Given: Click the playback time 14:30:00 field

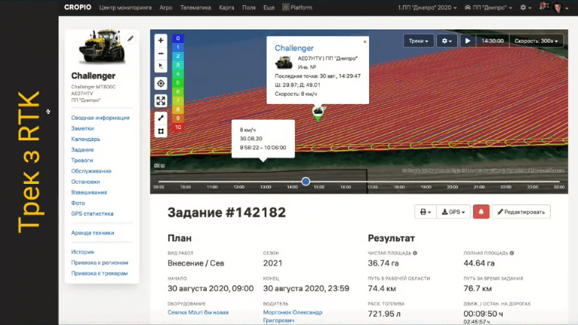Looking at the screenshot, I should point(493,41).
